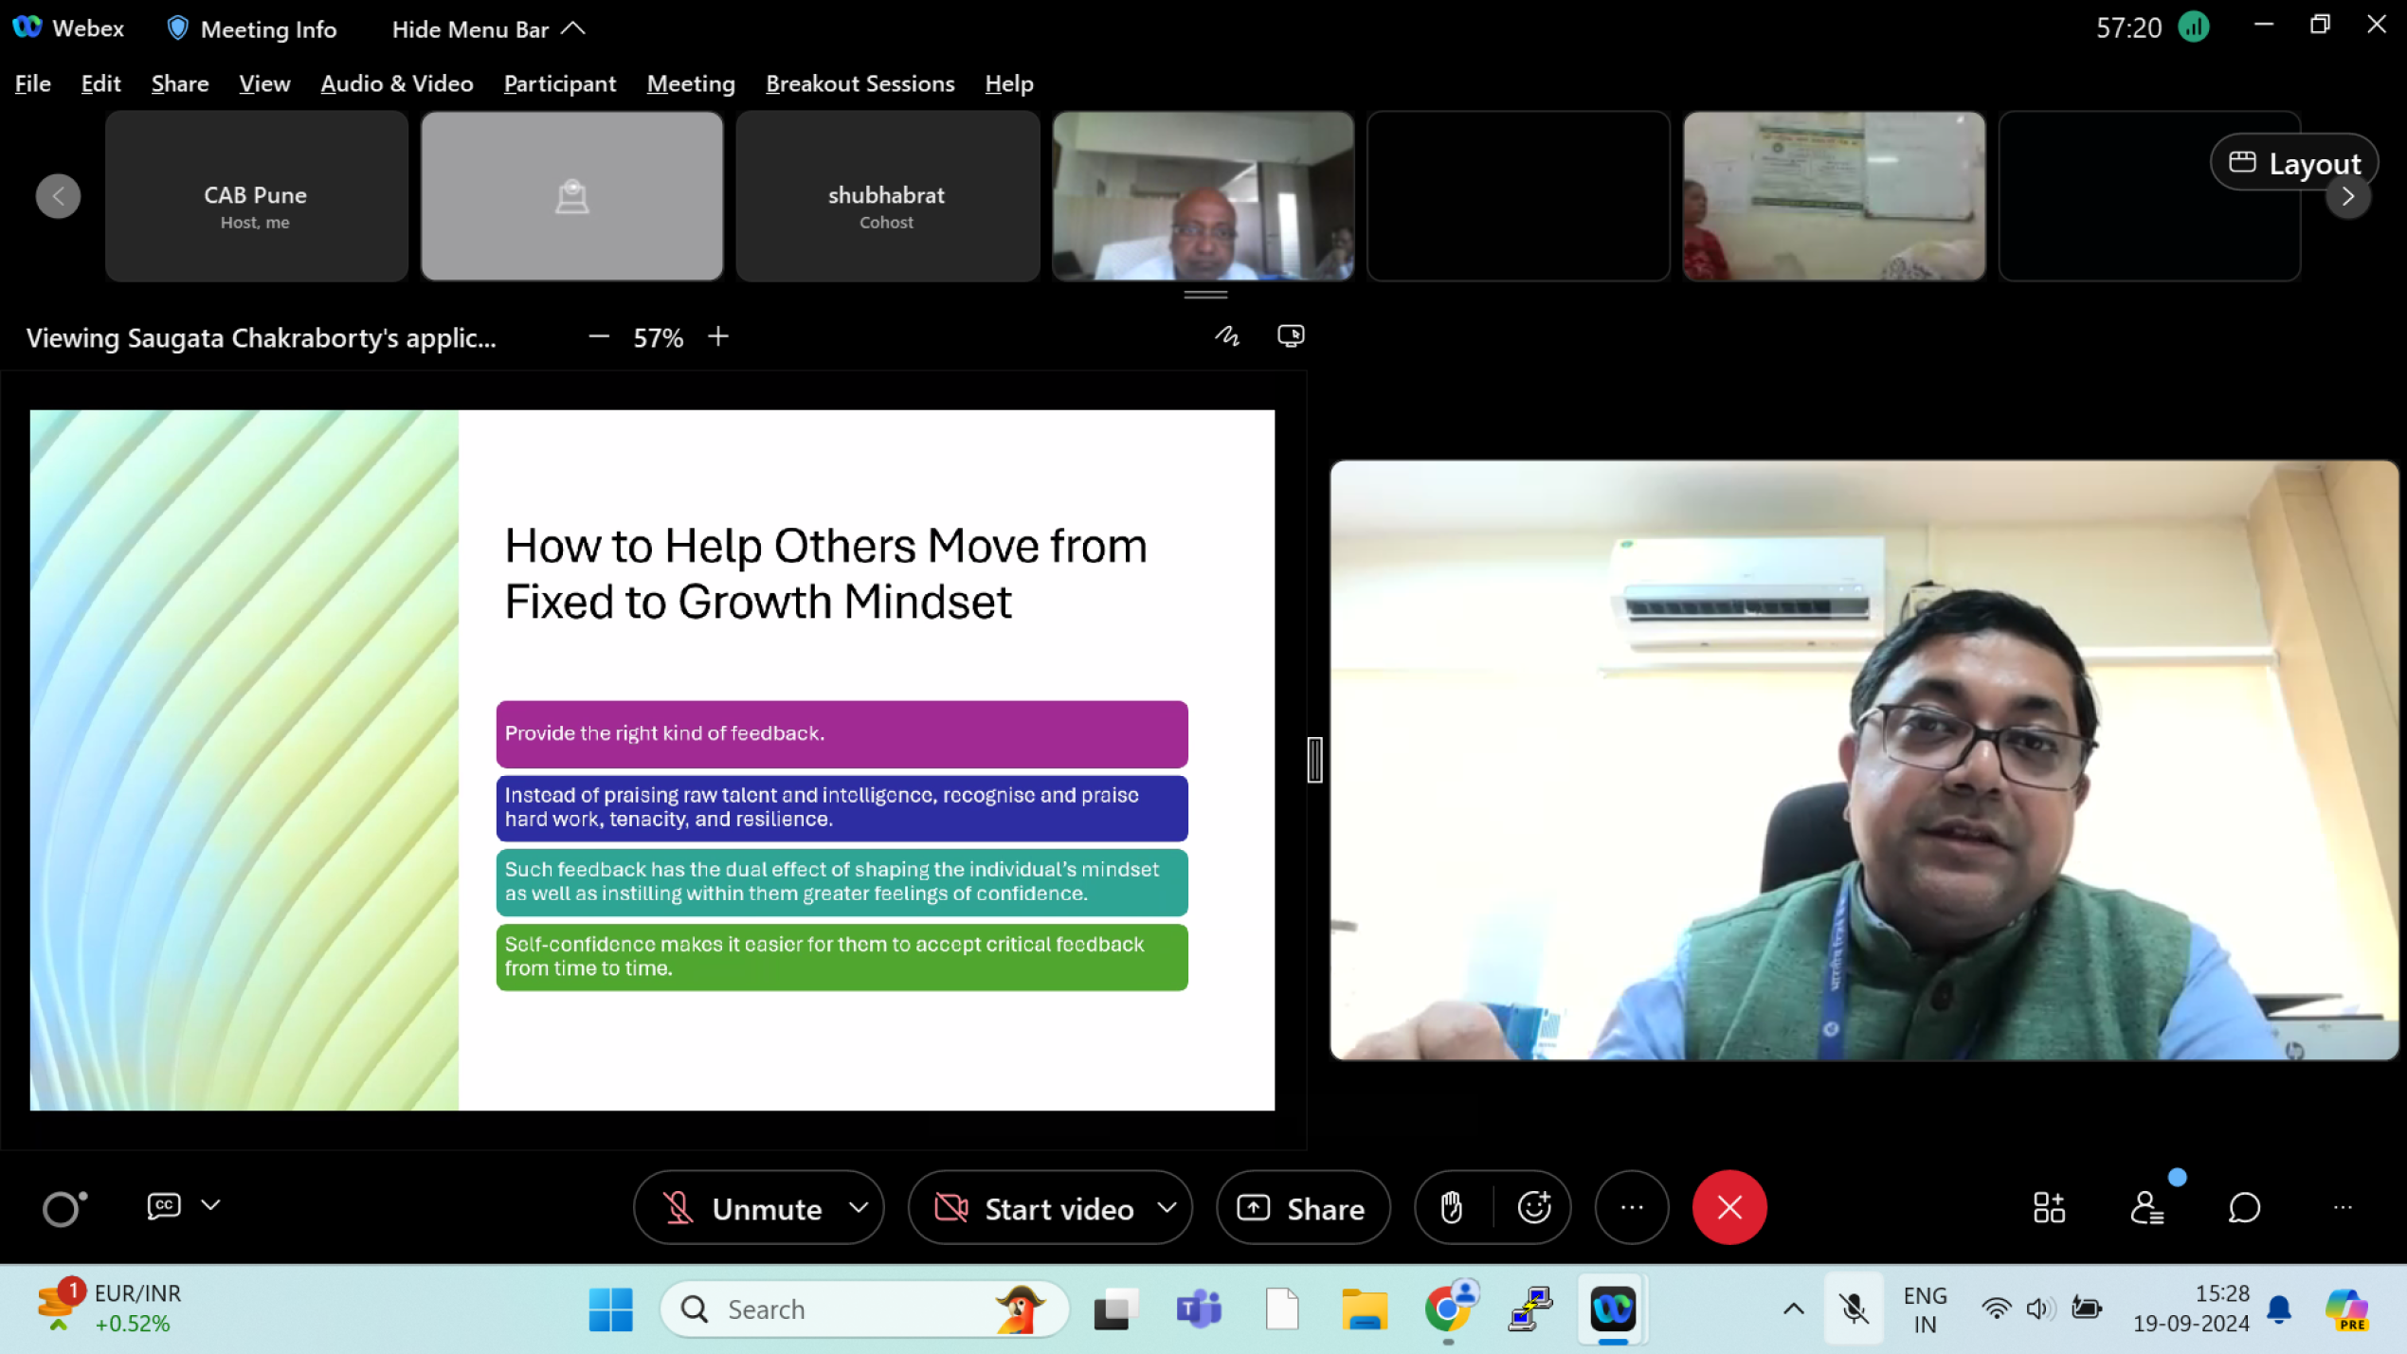Open the Teams icon in the taskbar
The width and height of the screenshot is (2407, 1354).
(x=1198, y=1309)
